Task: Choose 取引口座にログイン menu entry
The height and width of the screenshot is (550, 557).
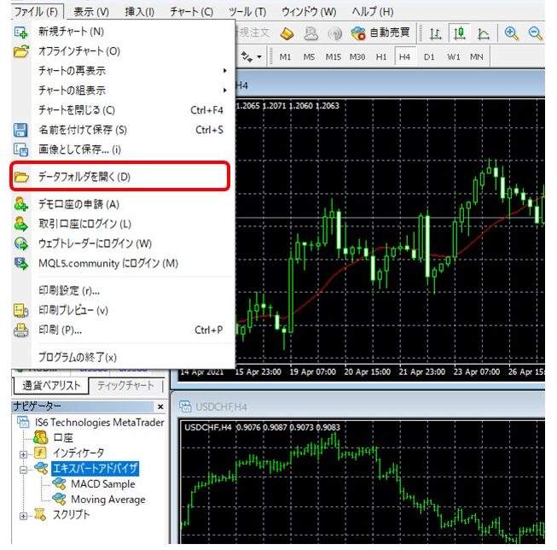Action: (84, 224)
